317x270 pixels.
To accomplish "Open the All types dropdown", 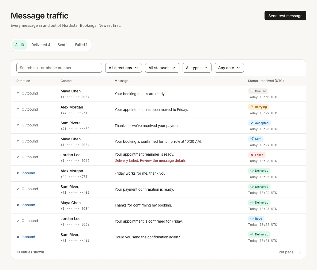I will tap(197, 68).
